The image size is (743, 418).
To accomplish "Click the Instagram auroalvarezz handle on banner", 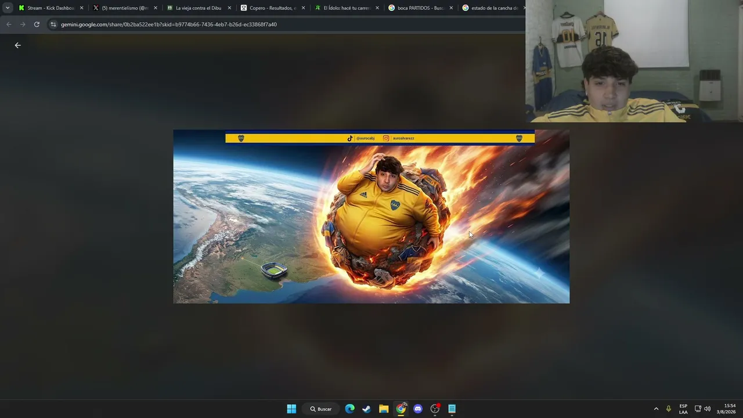I will 399,138.
